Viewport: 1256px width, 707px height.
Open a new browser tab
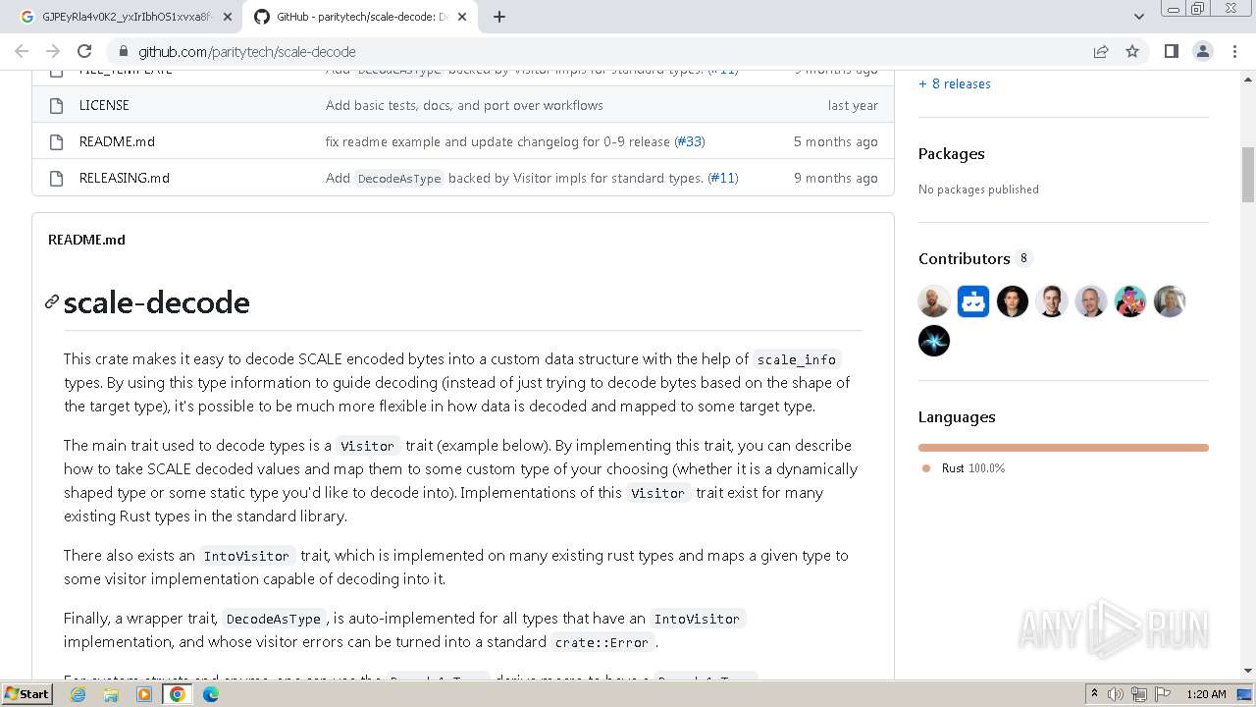point(499,17)
